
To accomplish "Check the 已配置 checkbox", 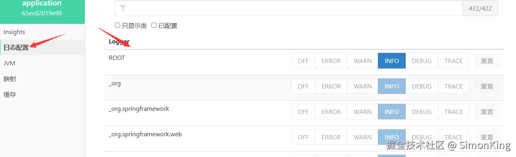I will [154, 25].
